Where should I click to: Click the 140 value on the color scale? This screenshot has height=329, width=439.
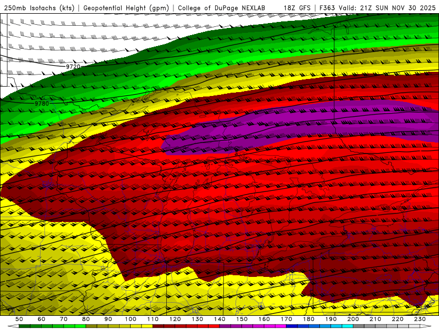tap(219, 319)
